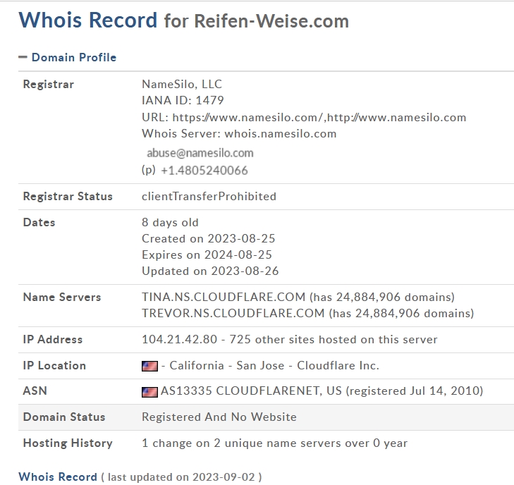Click IP address 104.21.42.80 line
514x485 pixels.
click(x=290, y=340)
